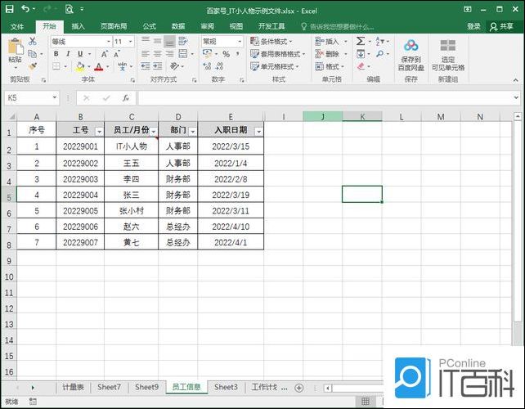The height and width of the screenshot is (409, 525).
Task: Increase the cell indent
Action: click(x=157, y=66)
